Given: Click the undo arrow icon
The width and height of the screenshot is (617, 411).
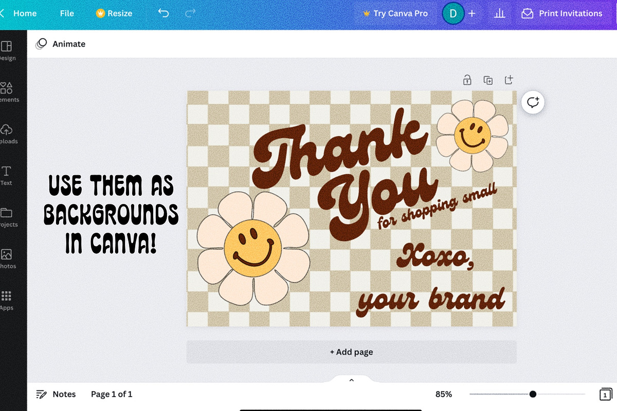Looking at the screenshot, I should (164, 13).
